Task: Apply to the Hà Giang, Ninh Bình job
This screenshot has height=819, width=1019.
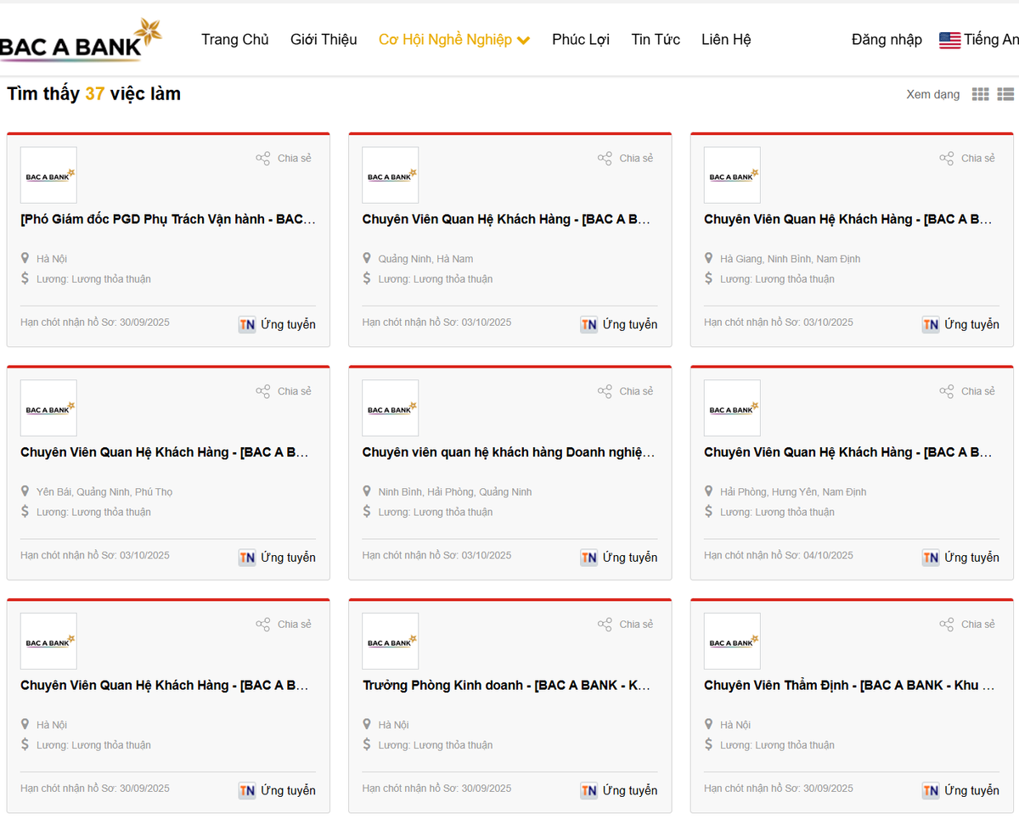Action: pyautogui.click(x=960, y=324)
